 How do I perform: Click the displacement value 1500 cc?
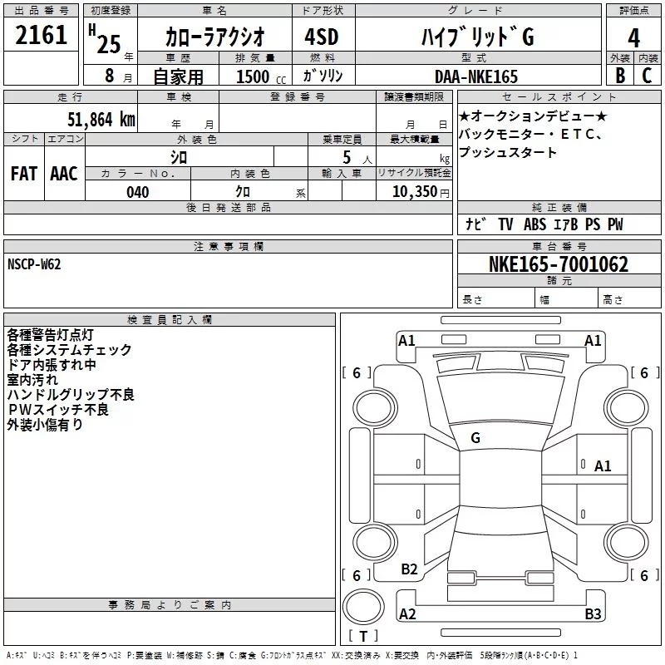[x=261, y=76]
